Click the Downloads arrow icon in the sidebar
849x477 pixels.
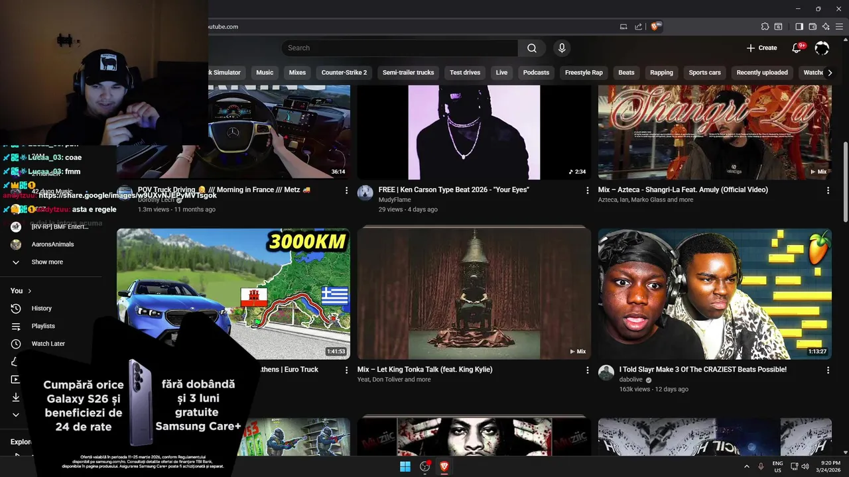point(16,397)
